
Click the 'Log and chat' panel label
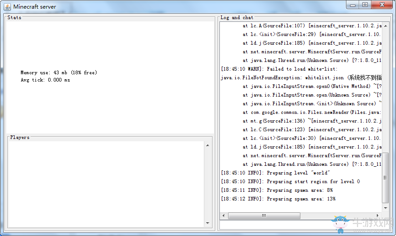click(x=237, y=17)
